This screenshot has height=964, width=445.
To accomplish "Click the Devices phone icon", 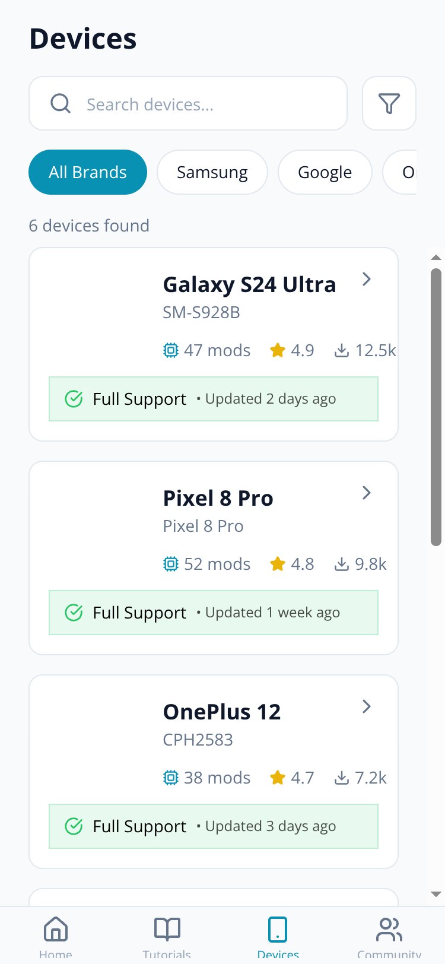I will [x=278, y=929].
